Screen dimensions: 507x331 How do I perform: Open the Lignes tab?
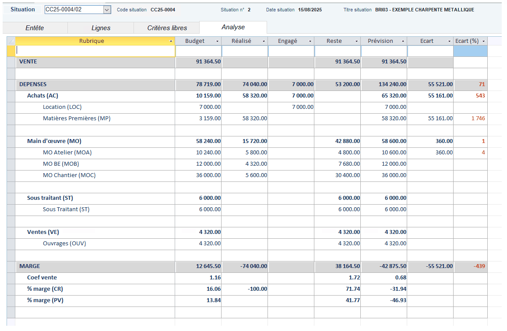(x=100, y=27)
